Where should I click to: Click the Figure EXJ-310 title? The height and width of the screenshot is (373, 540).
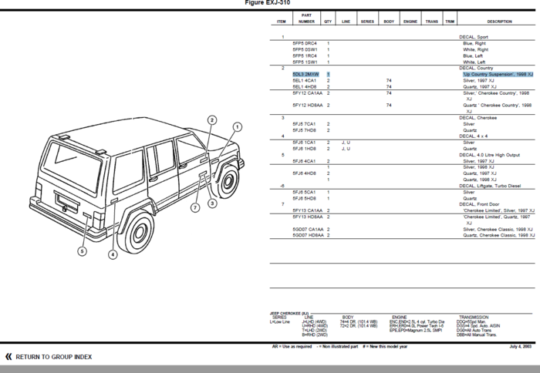(x=267, y=3)
